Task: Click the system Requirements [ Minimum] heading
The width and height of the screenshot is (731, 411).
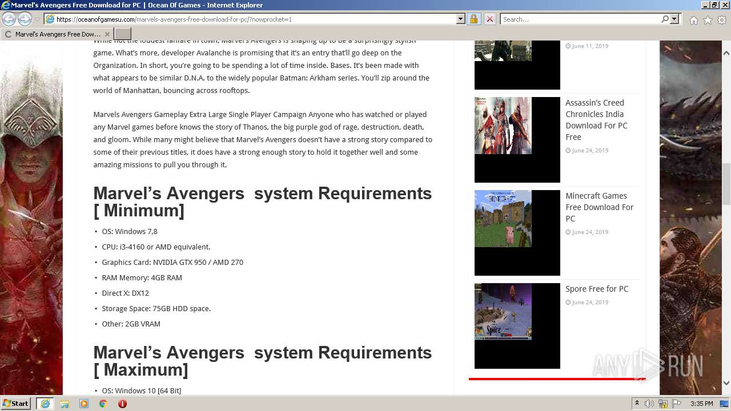Action: pos(263,202)
